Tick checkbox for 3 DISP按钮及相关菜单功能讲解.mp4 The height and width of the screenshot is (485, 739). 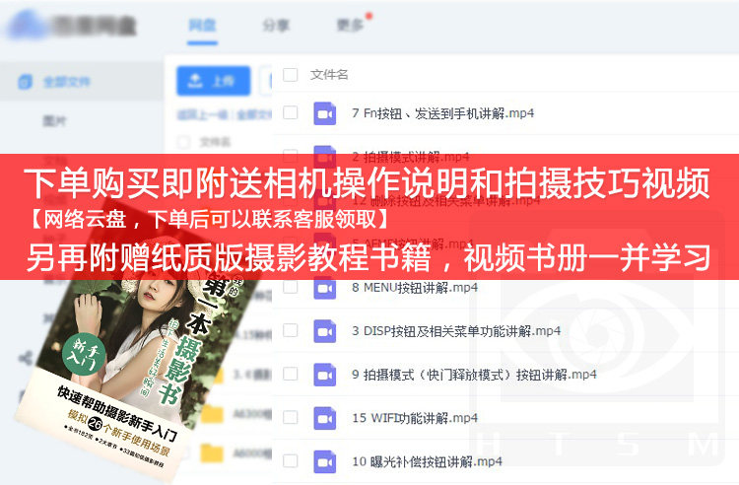[290, 330]
